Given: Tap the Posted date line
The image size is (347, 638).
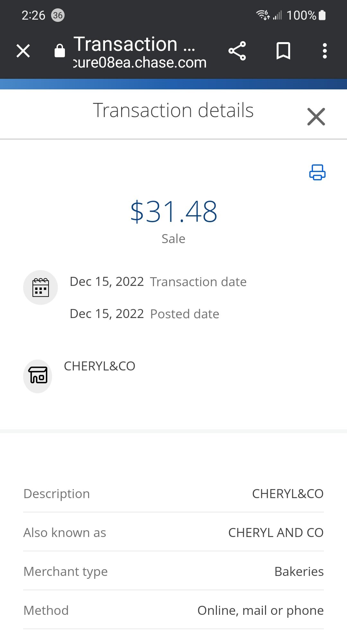Looking at the screenshot, I should (x=144, y=314).
